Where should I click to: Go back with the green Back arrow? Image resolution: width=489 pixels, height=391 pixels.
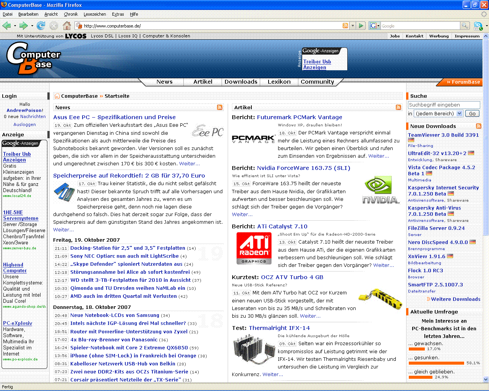point(6,26)
